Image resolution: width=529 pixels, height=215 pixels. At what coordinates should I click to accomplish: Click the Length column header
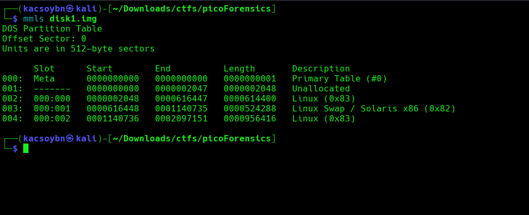(x=239, y=69)
